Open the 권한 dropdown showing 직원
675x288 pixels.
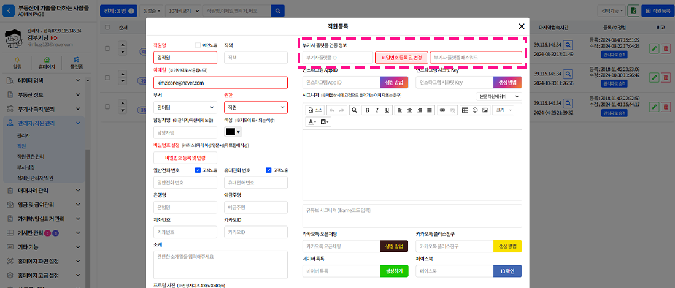point(255,107)
